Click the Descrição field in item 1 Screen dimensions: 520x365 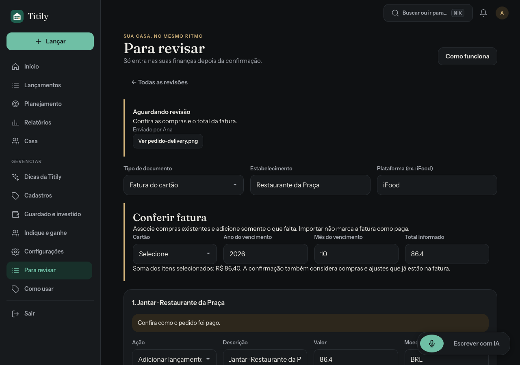[265, 357]
